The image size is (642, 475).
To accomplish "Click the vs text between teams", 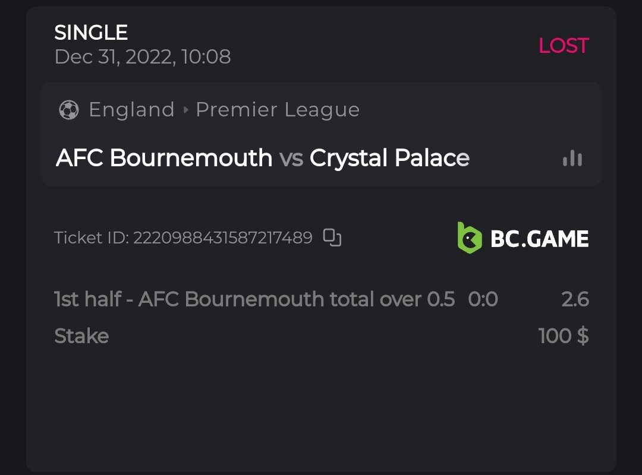I will (x=291, y=158).
